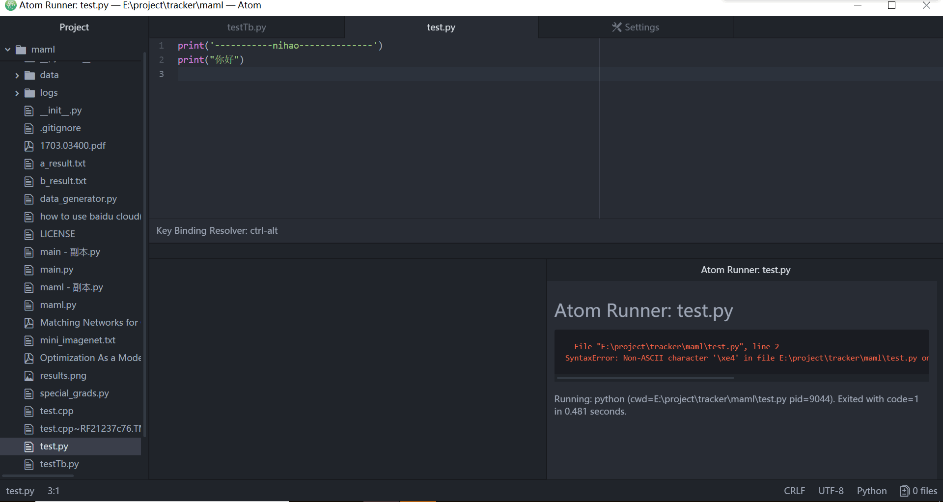Switch to the testTb.py editor tab
Screen dimensions: 943x502
[x=247, y=28]
